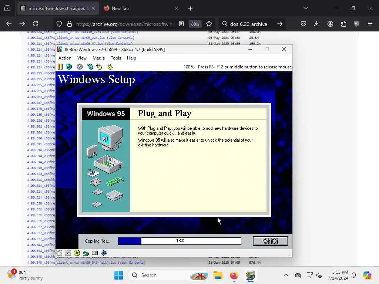
Task: Click the archive.org URL address field
Action: (125, 24)
